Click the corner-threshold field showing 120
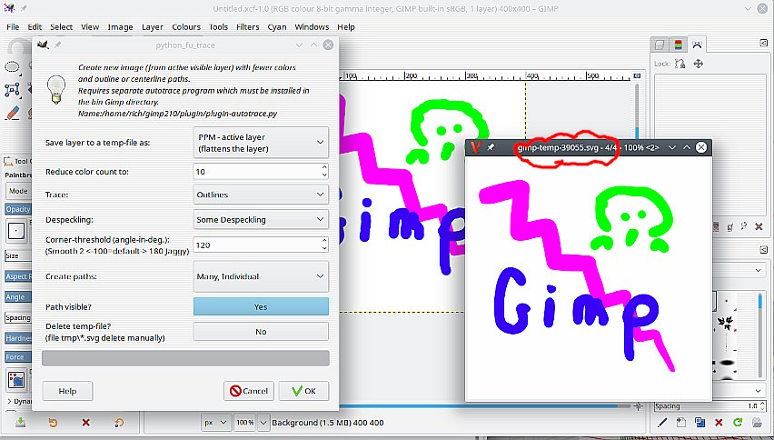The width and height of the screenshot is (774, 440). point(257,245)
